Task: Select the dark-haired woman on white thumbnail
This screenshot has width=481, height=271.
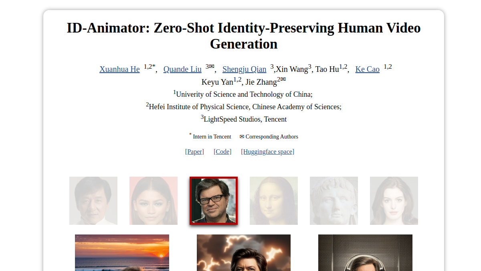Action: click(394, 201)
